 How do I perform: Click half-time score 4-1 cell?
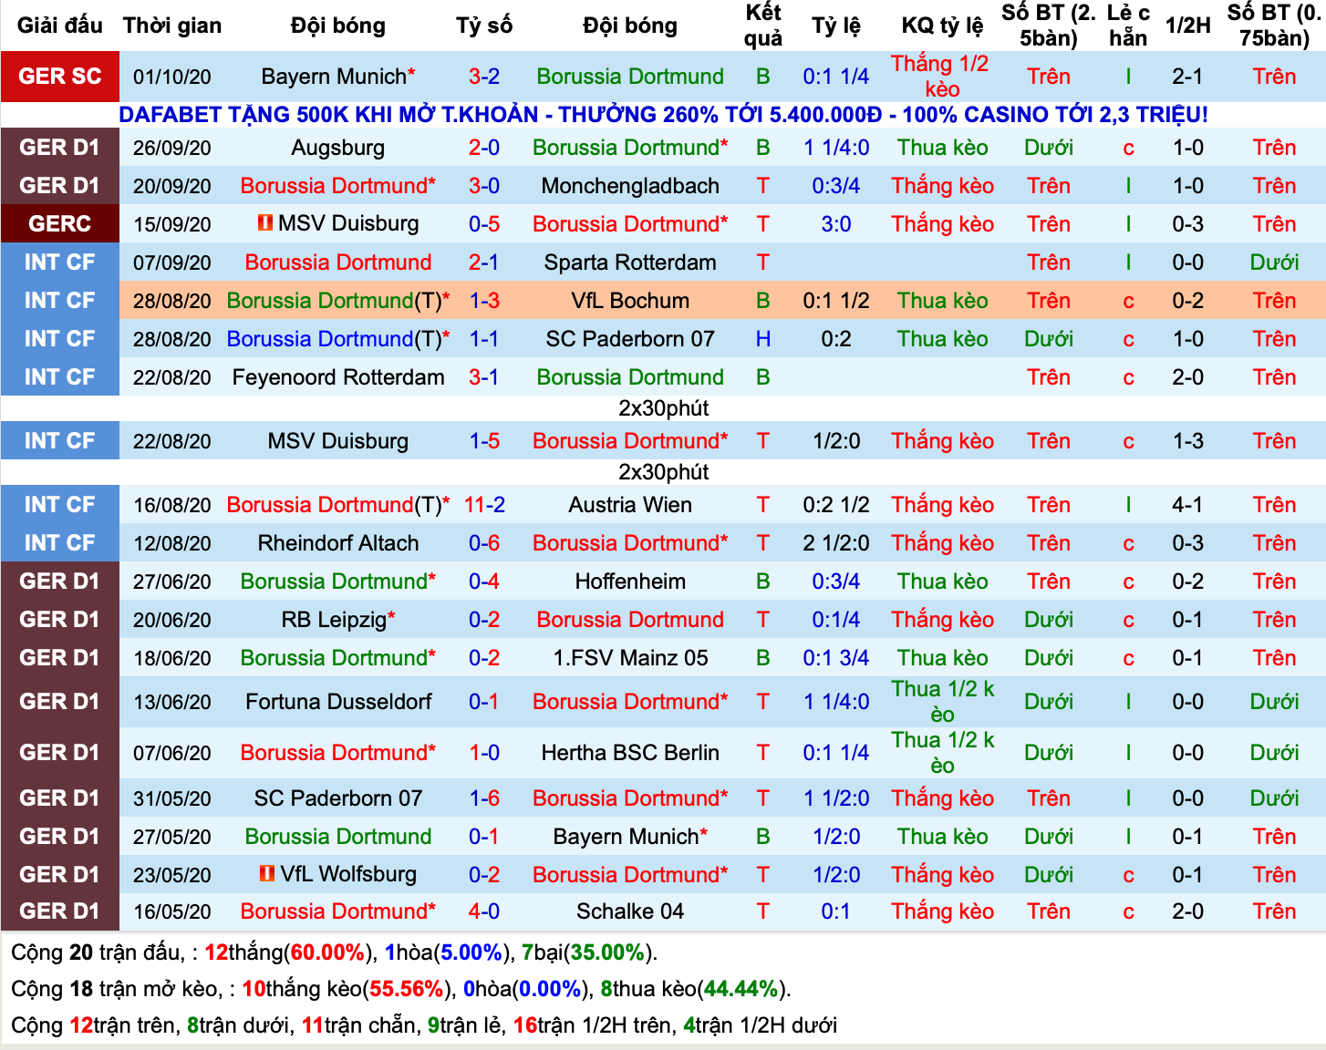1187,505
